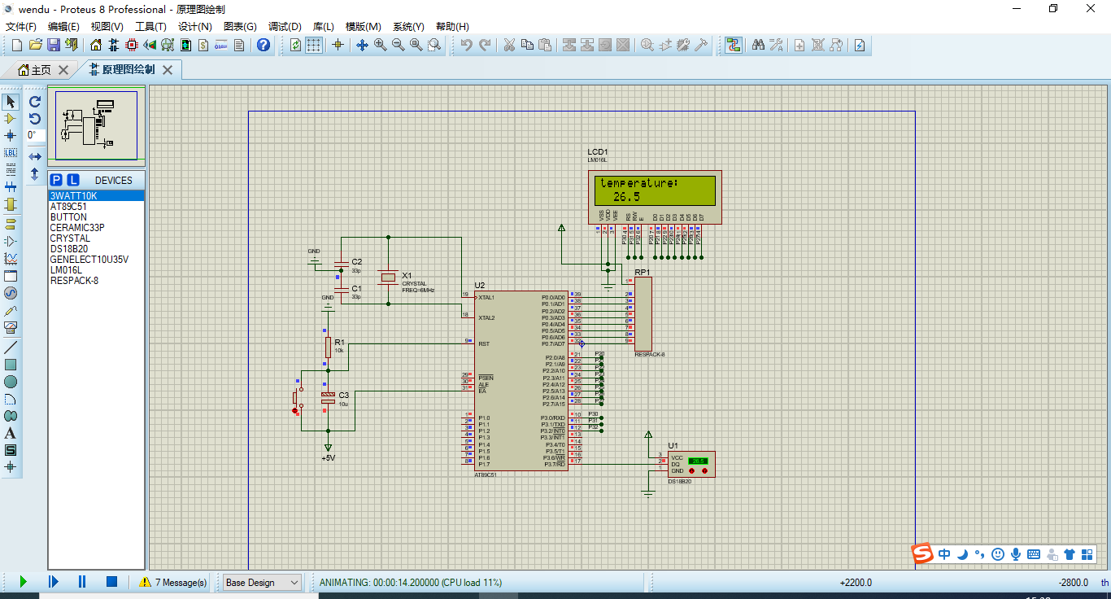
Task: Select the 2D box drawing tool
Action: (x=11, y=365)
